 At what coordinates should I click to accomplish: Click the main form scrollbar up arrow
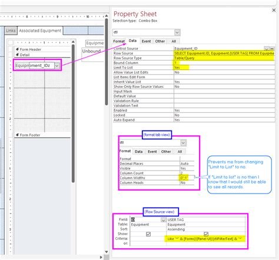pyautogui.click(x=106, y=16)
